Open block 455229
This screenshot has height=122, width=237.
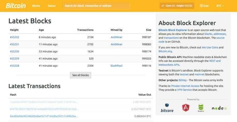pyautogui.click(x=15, y=59)
